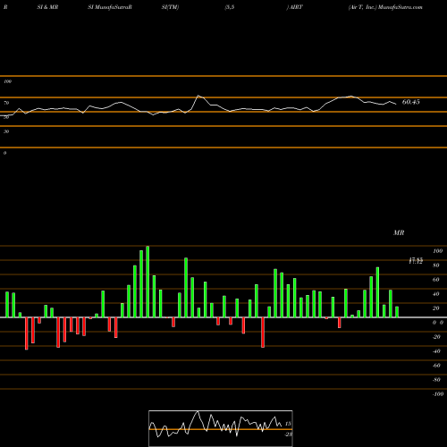Click the value 15 in the mini chart
This screenshot has height=447, width=447.
(x=288, y=424)
